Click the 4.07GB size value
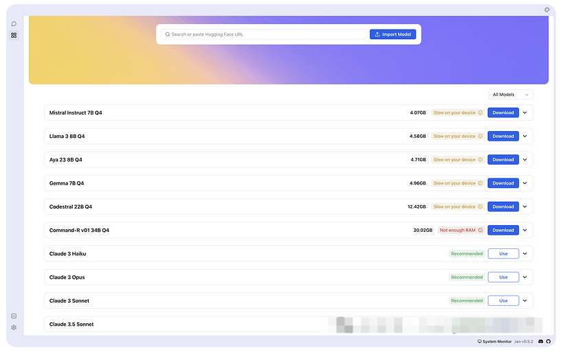This screenshot has width=567, height=354. point(418,113)
